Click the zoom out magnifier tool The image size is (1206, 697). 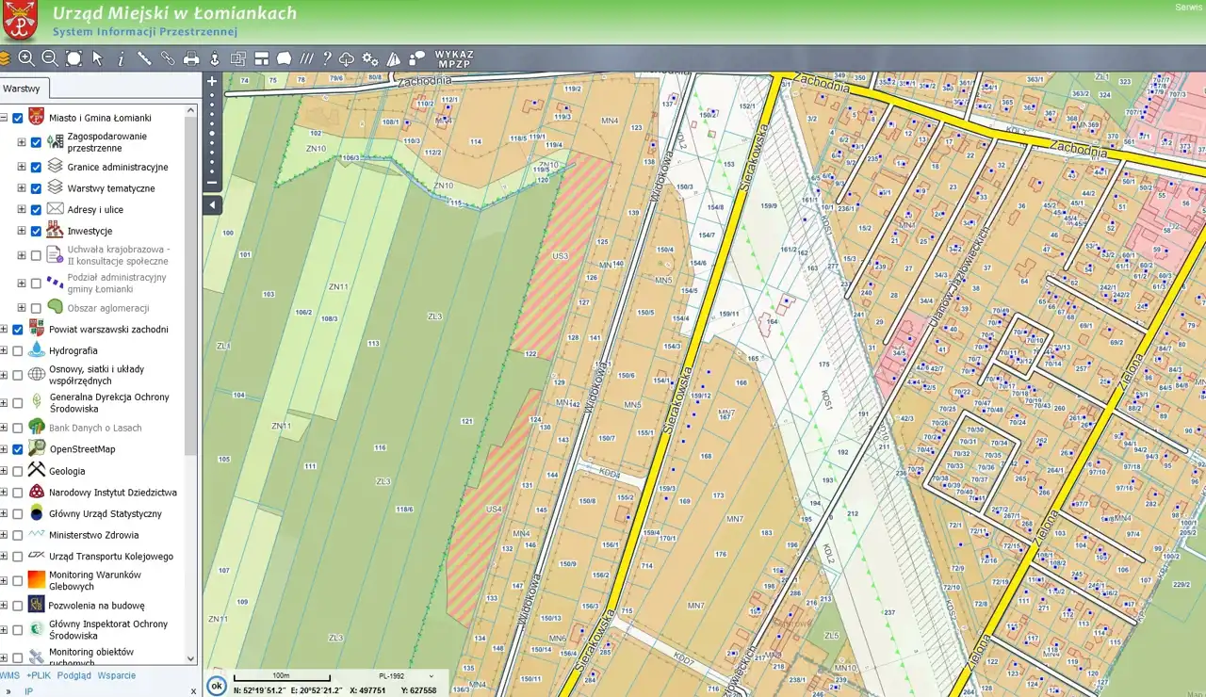50,58
